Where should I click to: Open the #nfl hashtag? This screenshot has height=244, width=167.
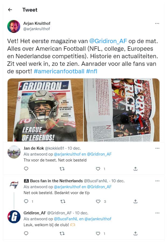92,71
